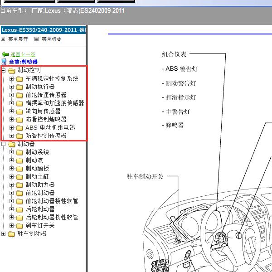Click the 制动主缸 folder icon

pos(19,177)
